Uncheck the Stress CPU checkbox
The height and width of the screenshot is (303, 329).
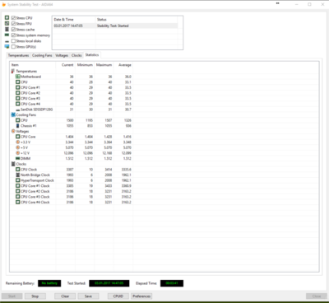(13, 18)
